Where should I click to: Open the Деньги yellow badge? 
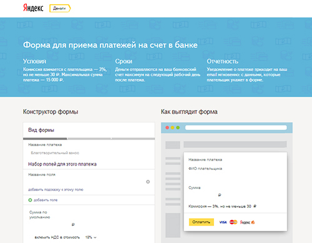(x=60, y=8)
